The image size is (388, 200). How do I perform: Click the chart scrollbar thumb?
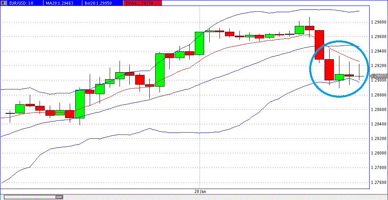click(x=59, y=197)
